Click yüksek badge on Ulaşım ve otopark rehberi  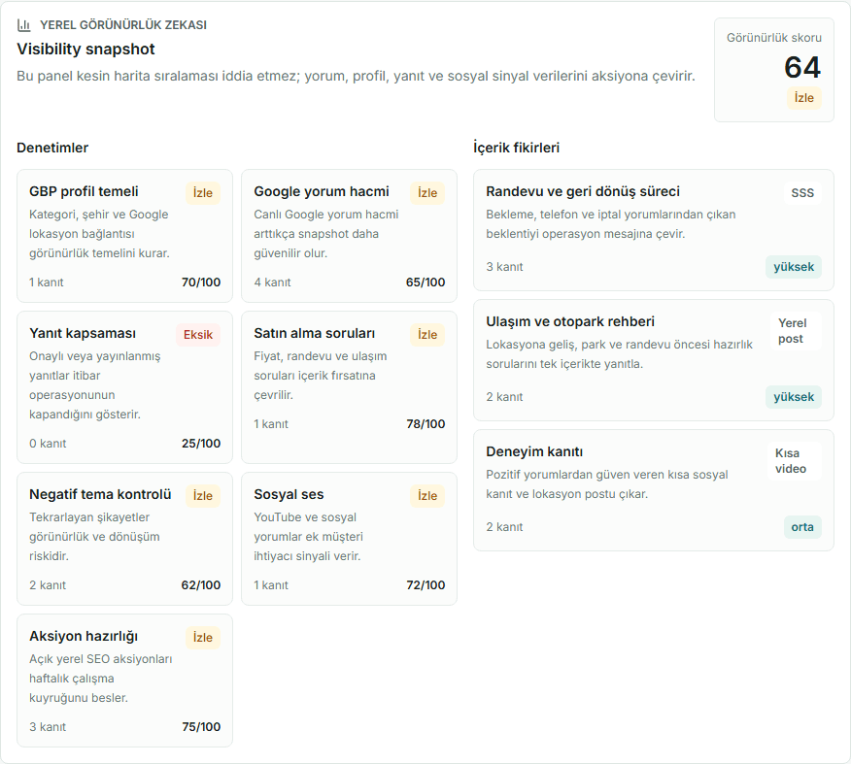pos(794,397)
